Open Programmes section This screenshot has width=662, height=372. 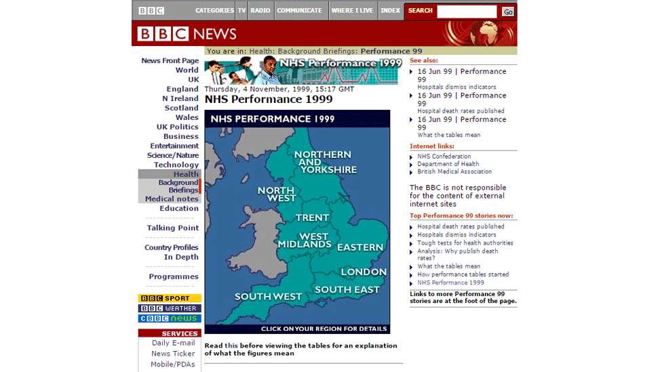(x=174, y=276)
